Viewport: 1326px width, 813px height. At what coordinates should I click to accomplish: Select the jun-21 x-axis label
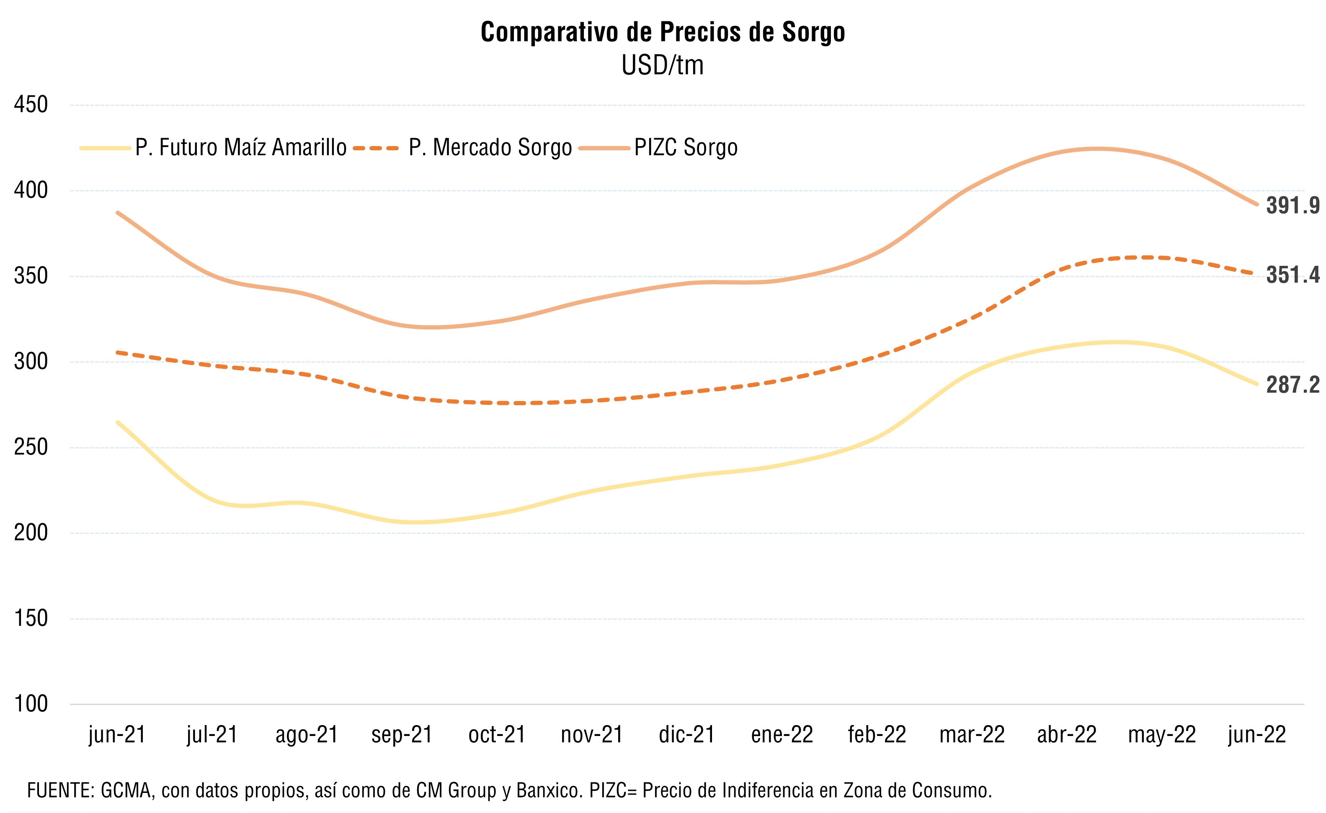coord(117,734)
